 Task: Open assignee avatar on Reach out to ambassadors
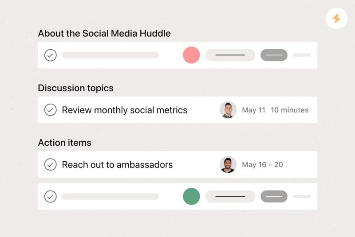tap(228, 164)
